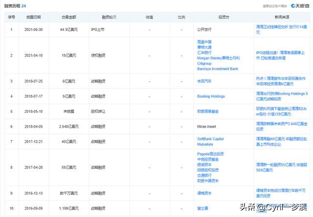Open SoftBank Capital investor link
The image size is (313, 217).
pos(210,139)
